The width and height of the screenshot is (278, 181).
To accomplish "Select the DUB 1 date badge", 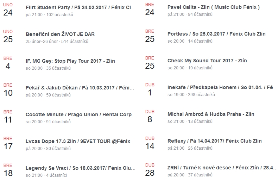I will (x=150, y=89).
